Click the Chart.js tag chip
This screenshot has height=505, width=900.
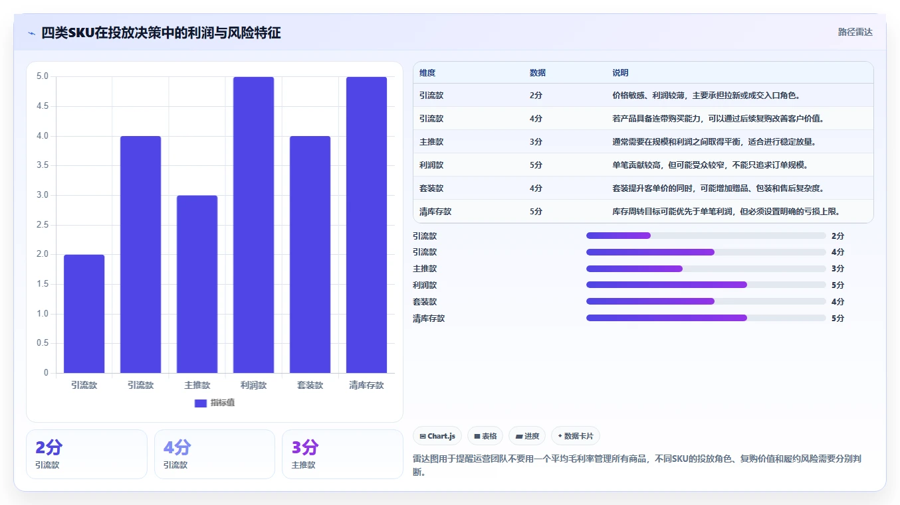click(x=437, y=436)
